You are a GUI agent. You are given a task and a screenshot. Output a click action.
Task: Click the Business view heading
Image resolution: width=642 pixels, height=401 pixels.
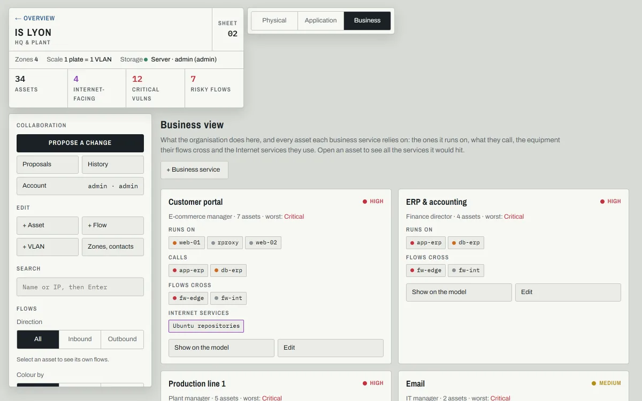pos(192,125)
